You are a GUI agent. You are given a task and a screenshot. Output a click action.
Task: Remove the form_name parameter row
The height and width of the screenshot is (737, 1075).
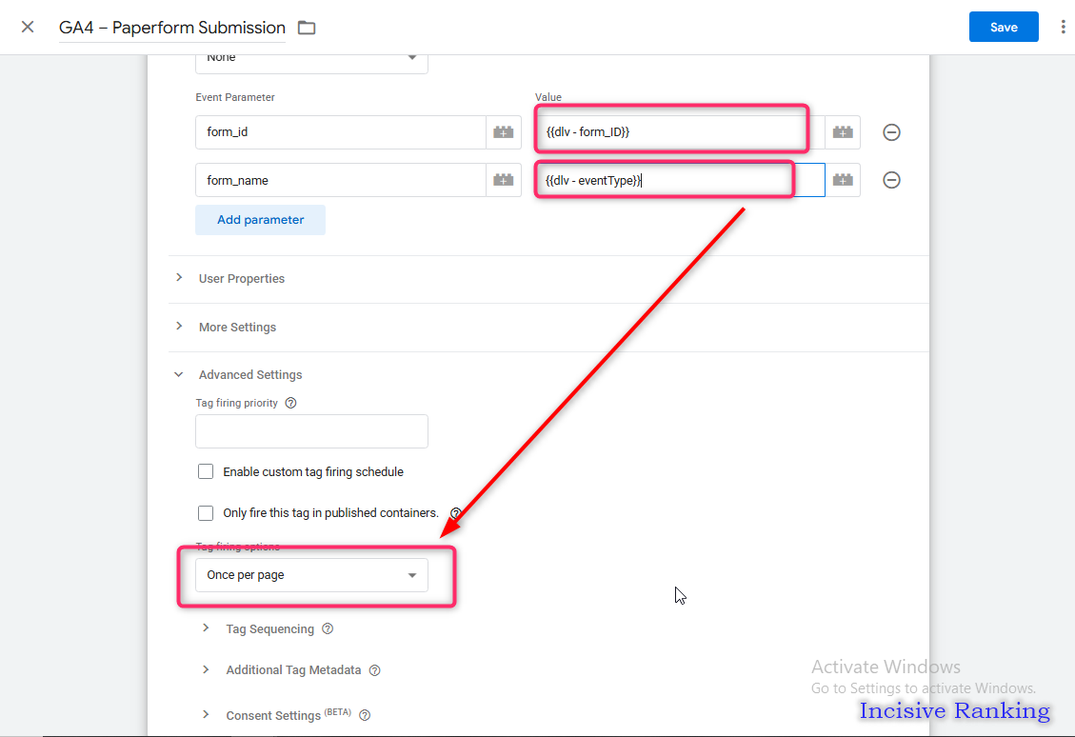point(891,180)
